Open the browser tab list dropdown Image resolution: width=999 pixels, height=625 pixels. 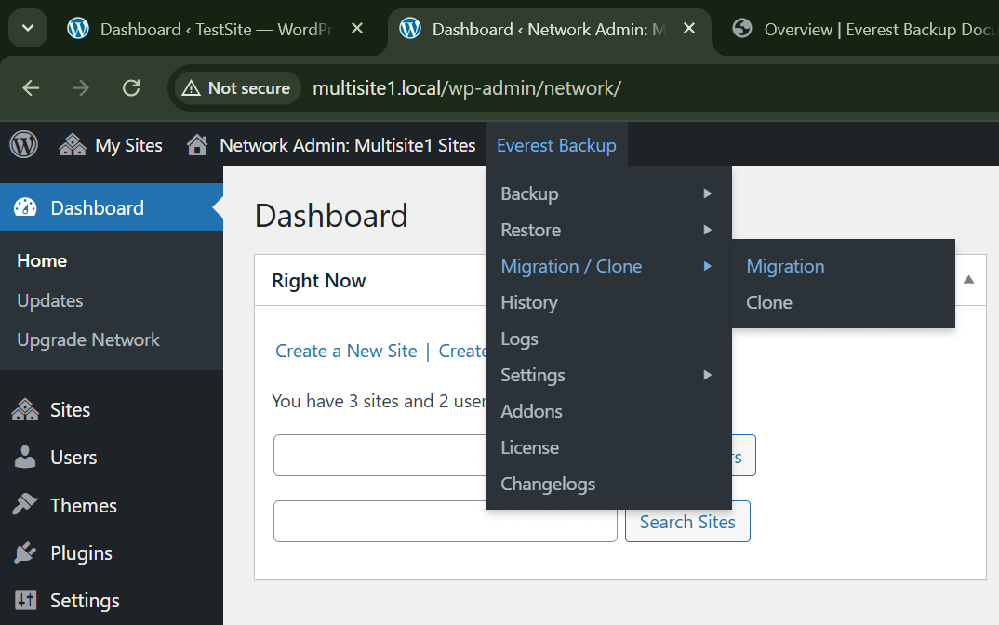28,29
